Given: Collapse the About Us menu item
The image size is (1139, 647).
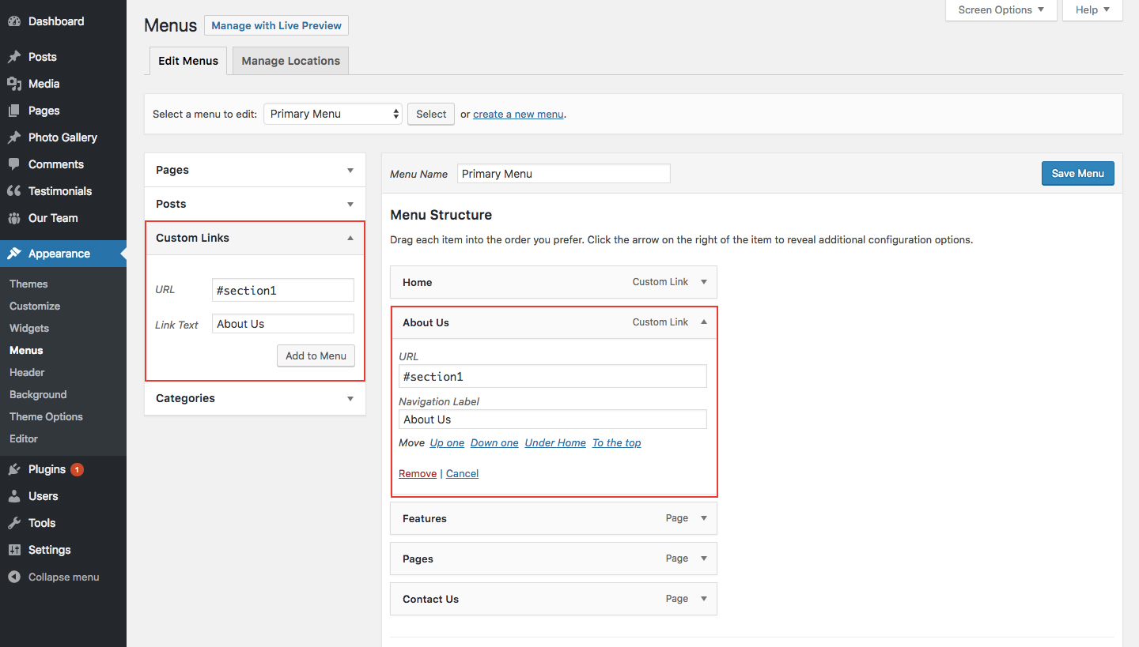Looking at the screenshot, I should [704, 322].
